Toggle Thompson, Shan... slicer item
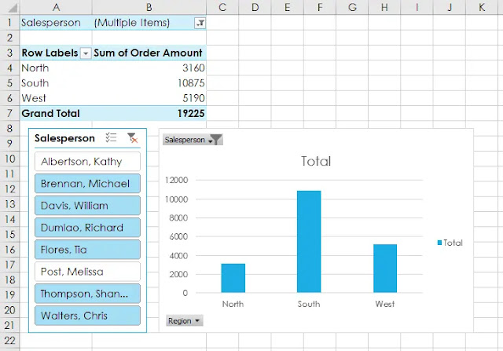 [87, 294]
